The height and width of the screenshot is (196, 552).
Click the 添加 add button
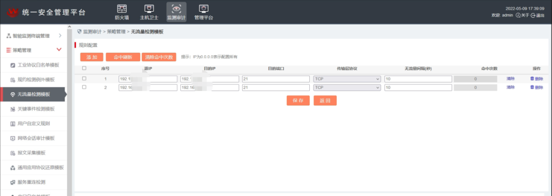coord(91,57)
